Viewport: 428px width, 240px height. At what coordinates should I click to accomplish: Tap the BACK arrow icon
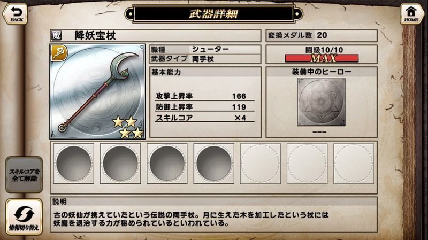point(15,14)
